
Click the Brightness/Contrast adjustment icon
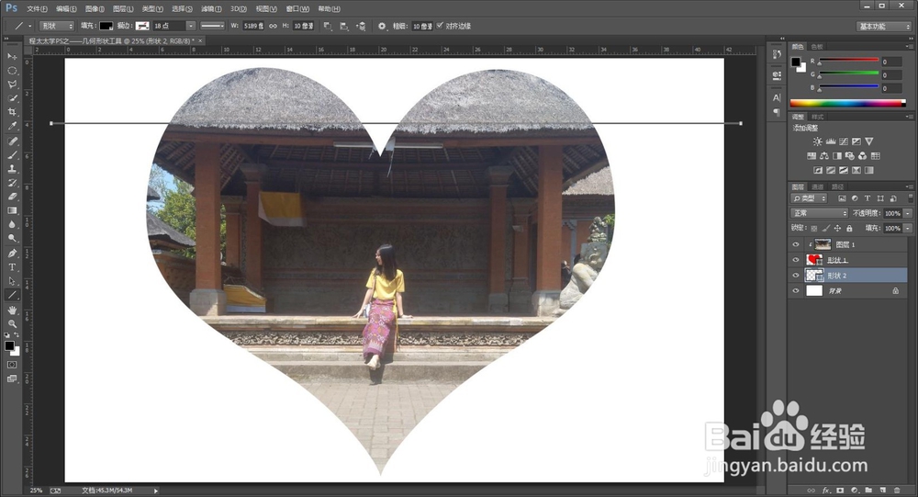(817, 141)
